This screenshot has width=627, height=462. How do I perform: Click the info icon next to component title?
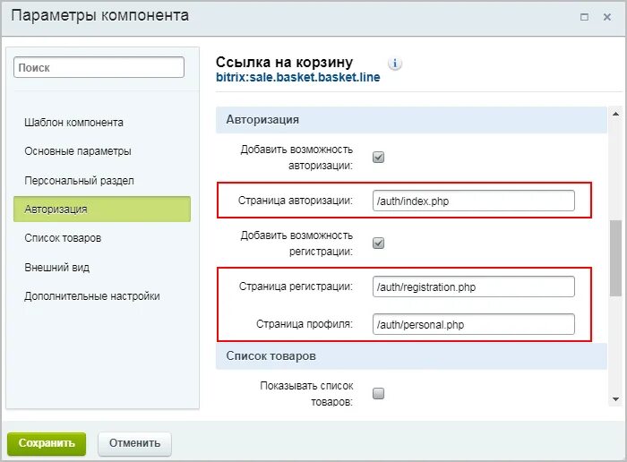tap(395, 64)
